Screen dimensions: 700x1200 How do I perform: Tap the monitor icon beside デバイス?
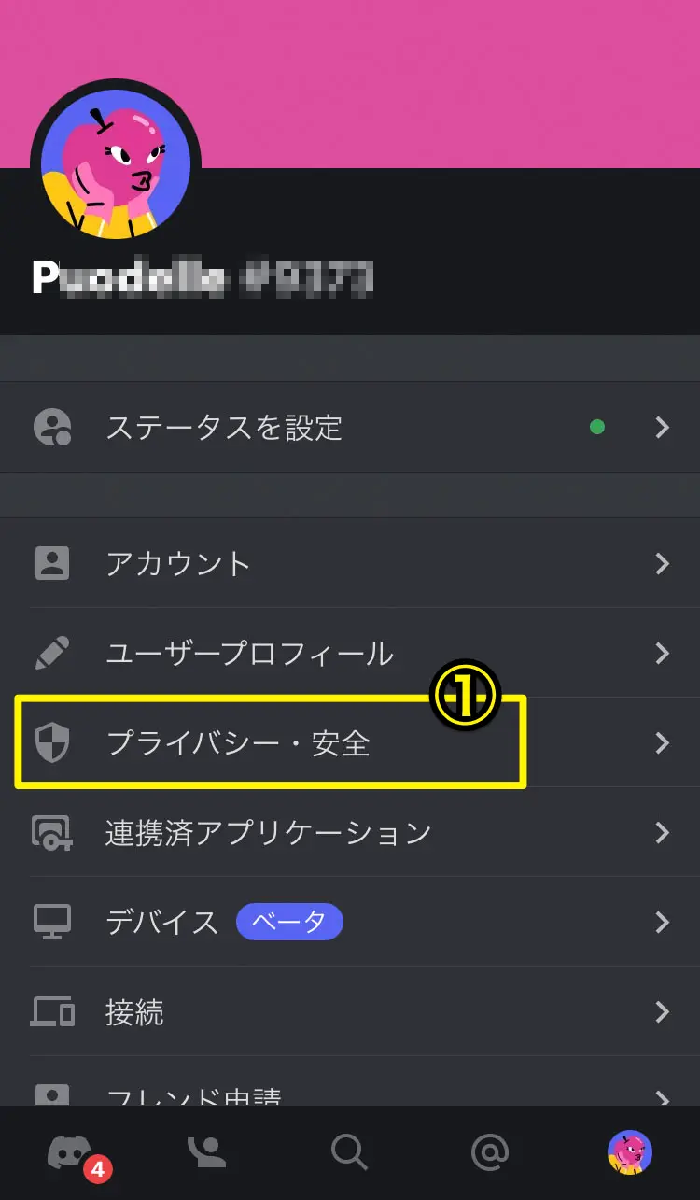[x=52, y=923]
